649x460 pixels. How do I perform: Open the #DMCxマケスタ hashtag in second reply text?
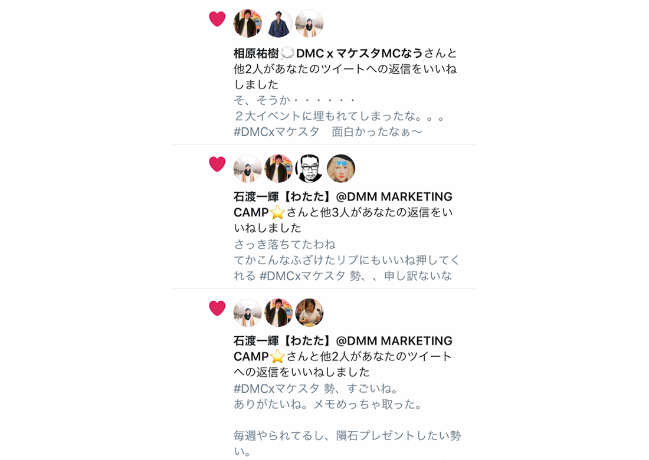[x=302, y=276]
